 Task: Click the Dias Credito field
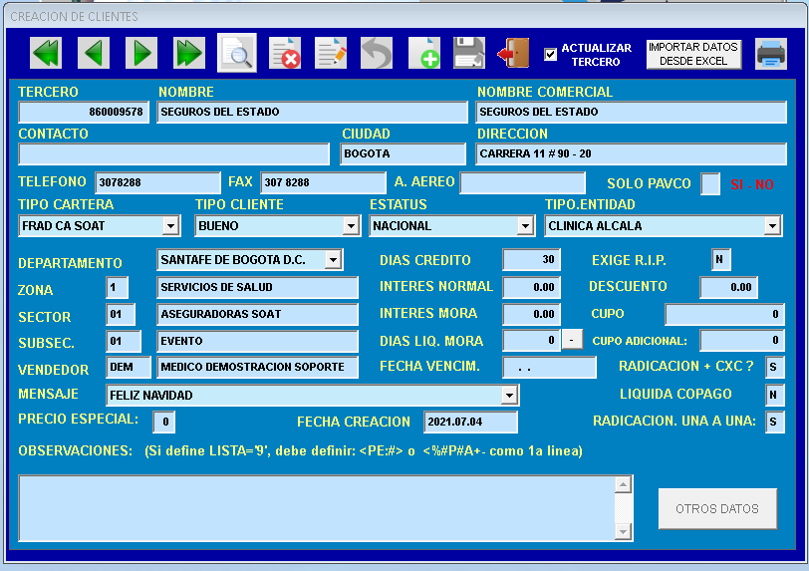click(x=531, y=260)
